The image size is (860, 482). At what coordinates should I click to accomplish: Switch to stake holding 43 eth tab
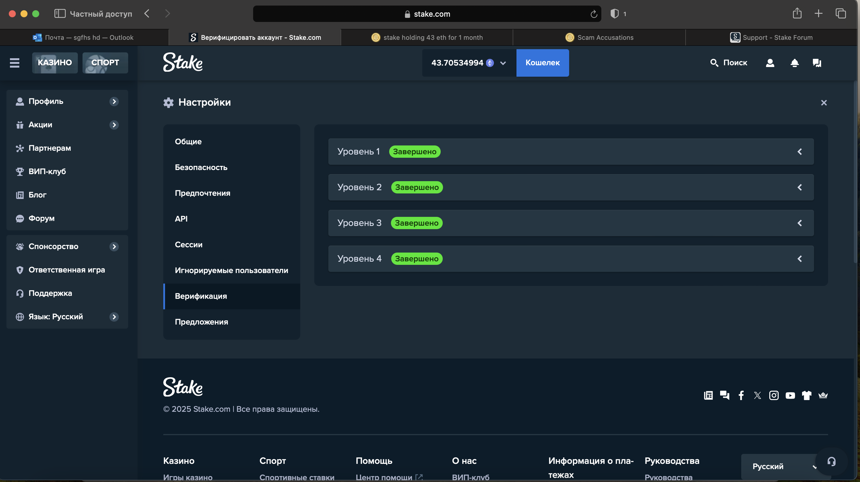(427, 37)
